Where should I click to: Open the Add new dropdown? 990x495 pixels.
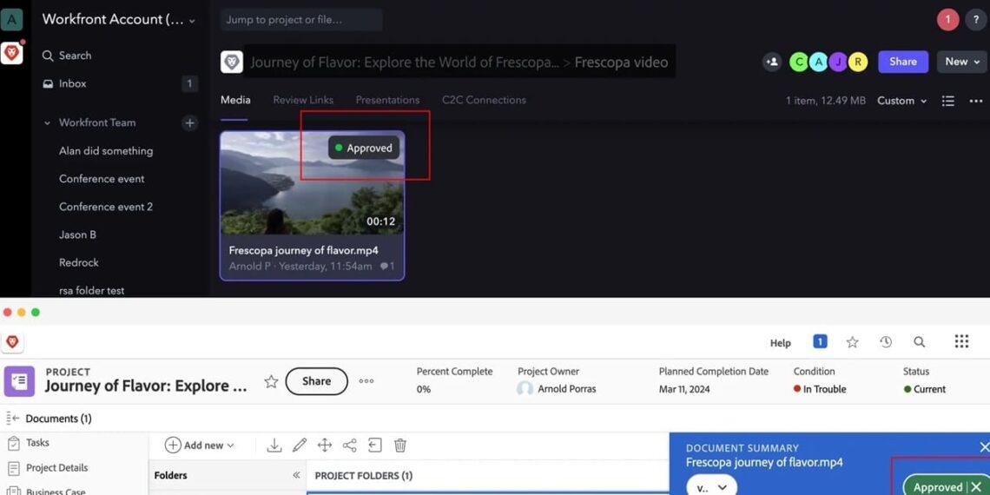point(200,445)
